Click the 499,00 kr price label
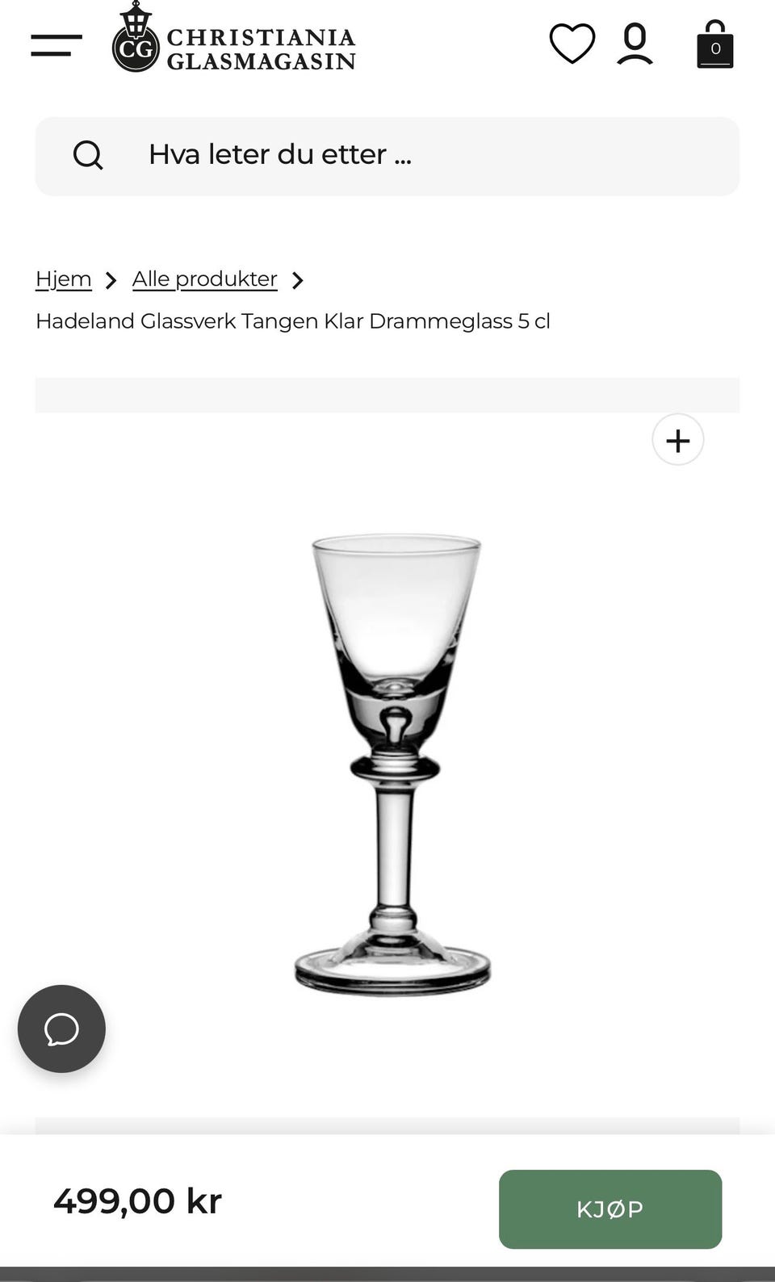The image size is (775, 1282). tap(137, 1201)
